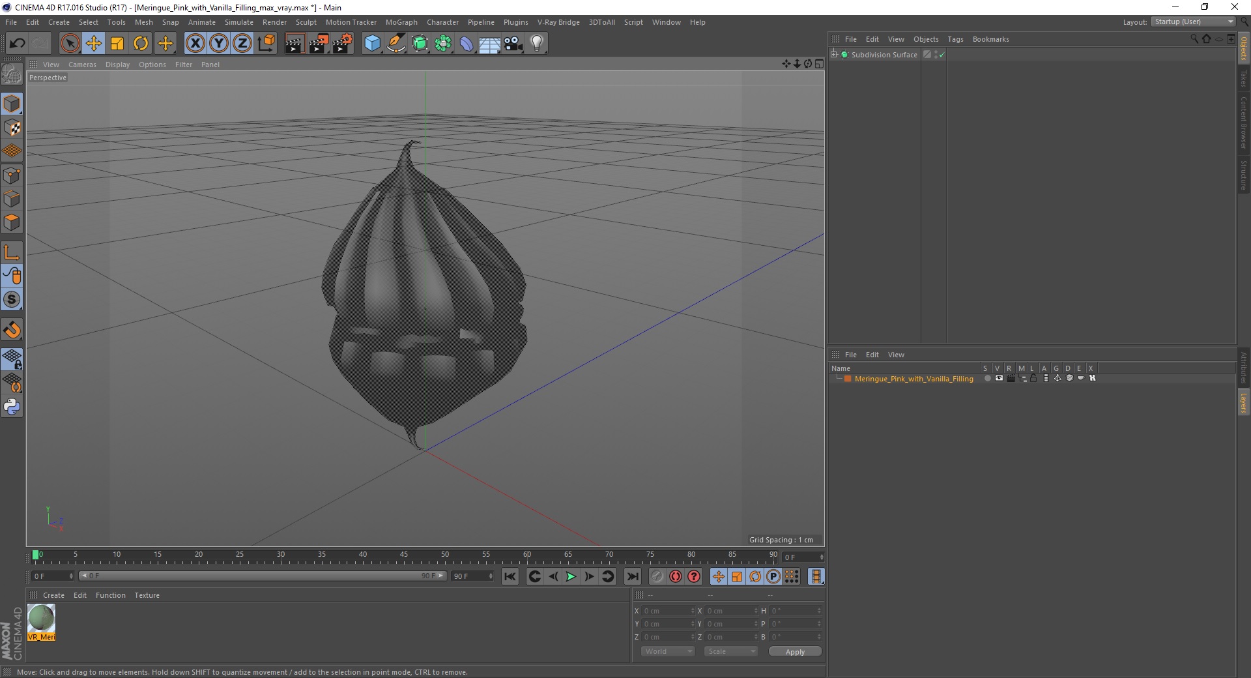Click the Subdivision Surface generator icon
The height and width of the screenshot is (678, 1251).
pos(420,44)
